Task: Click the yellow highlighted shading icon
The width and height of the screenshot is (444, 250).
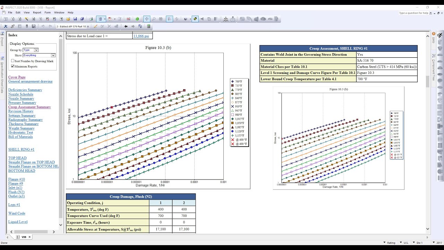Action: point(195,19)
